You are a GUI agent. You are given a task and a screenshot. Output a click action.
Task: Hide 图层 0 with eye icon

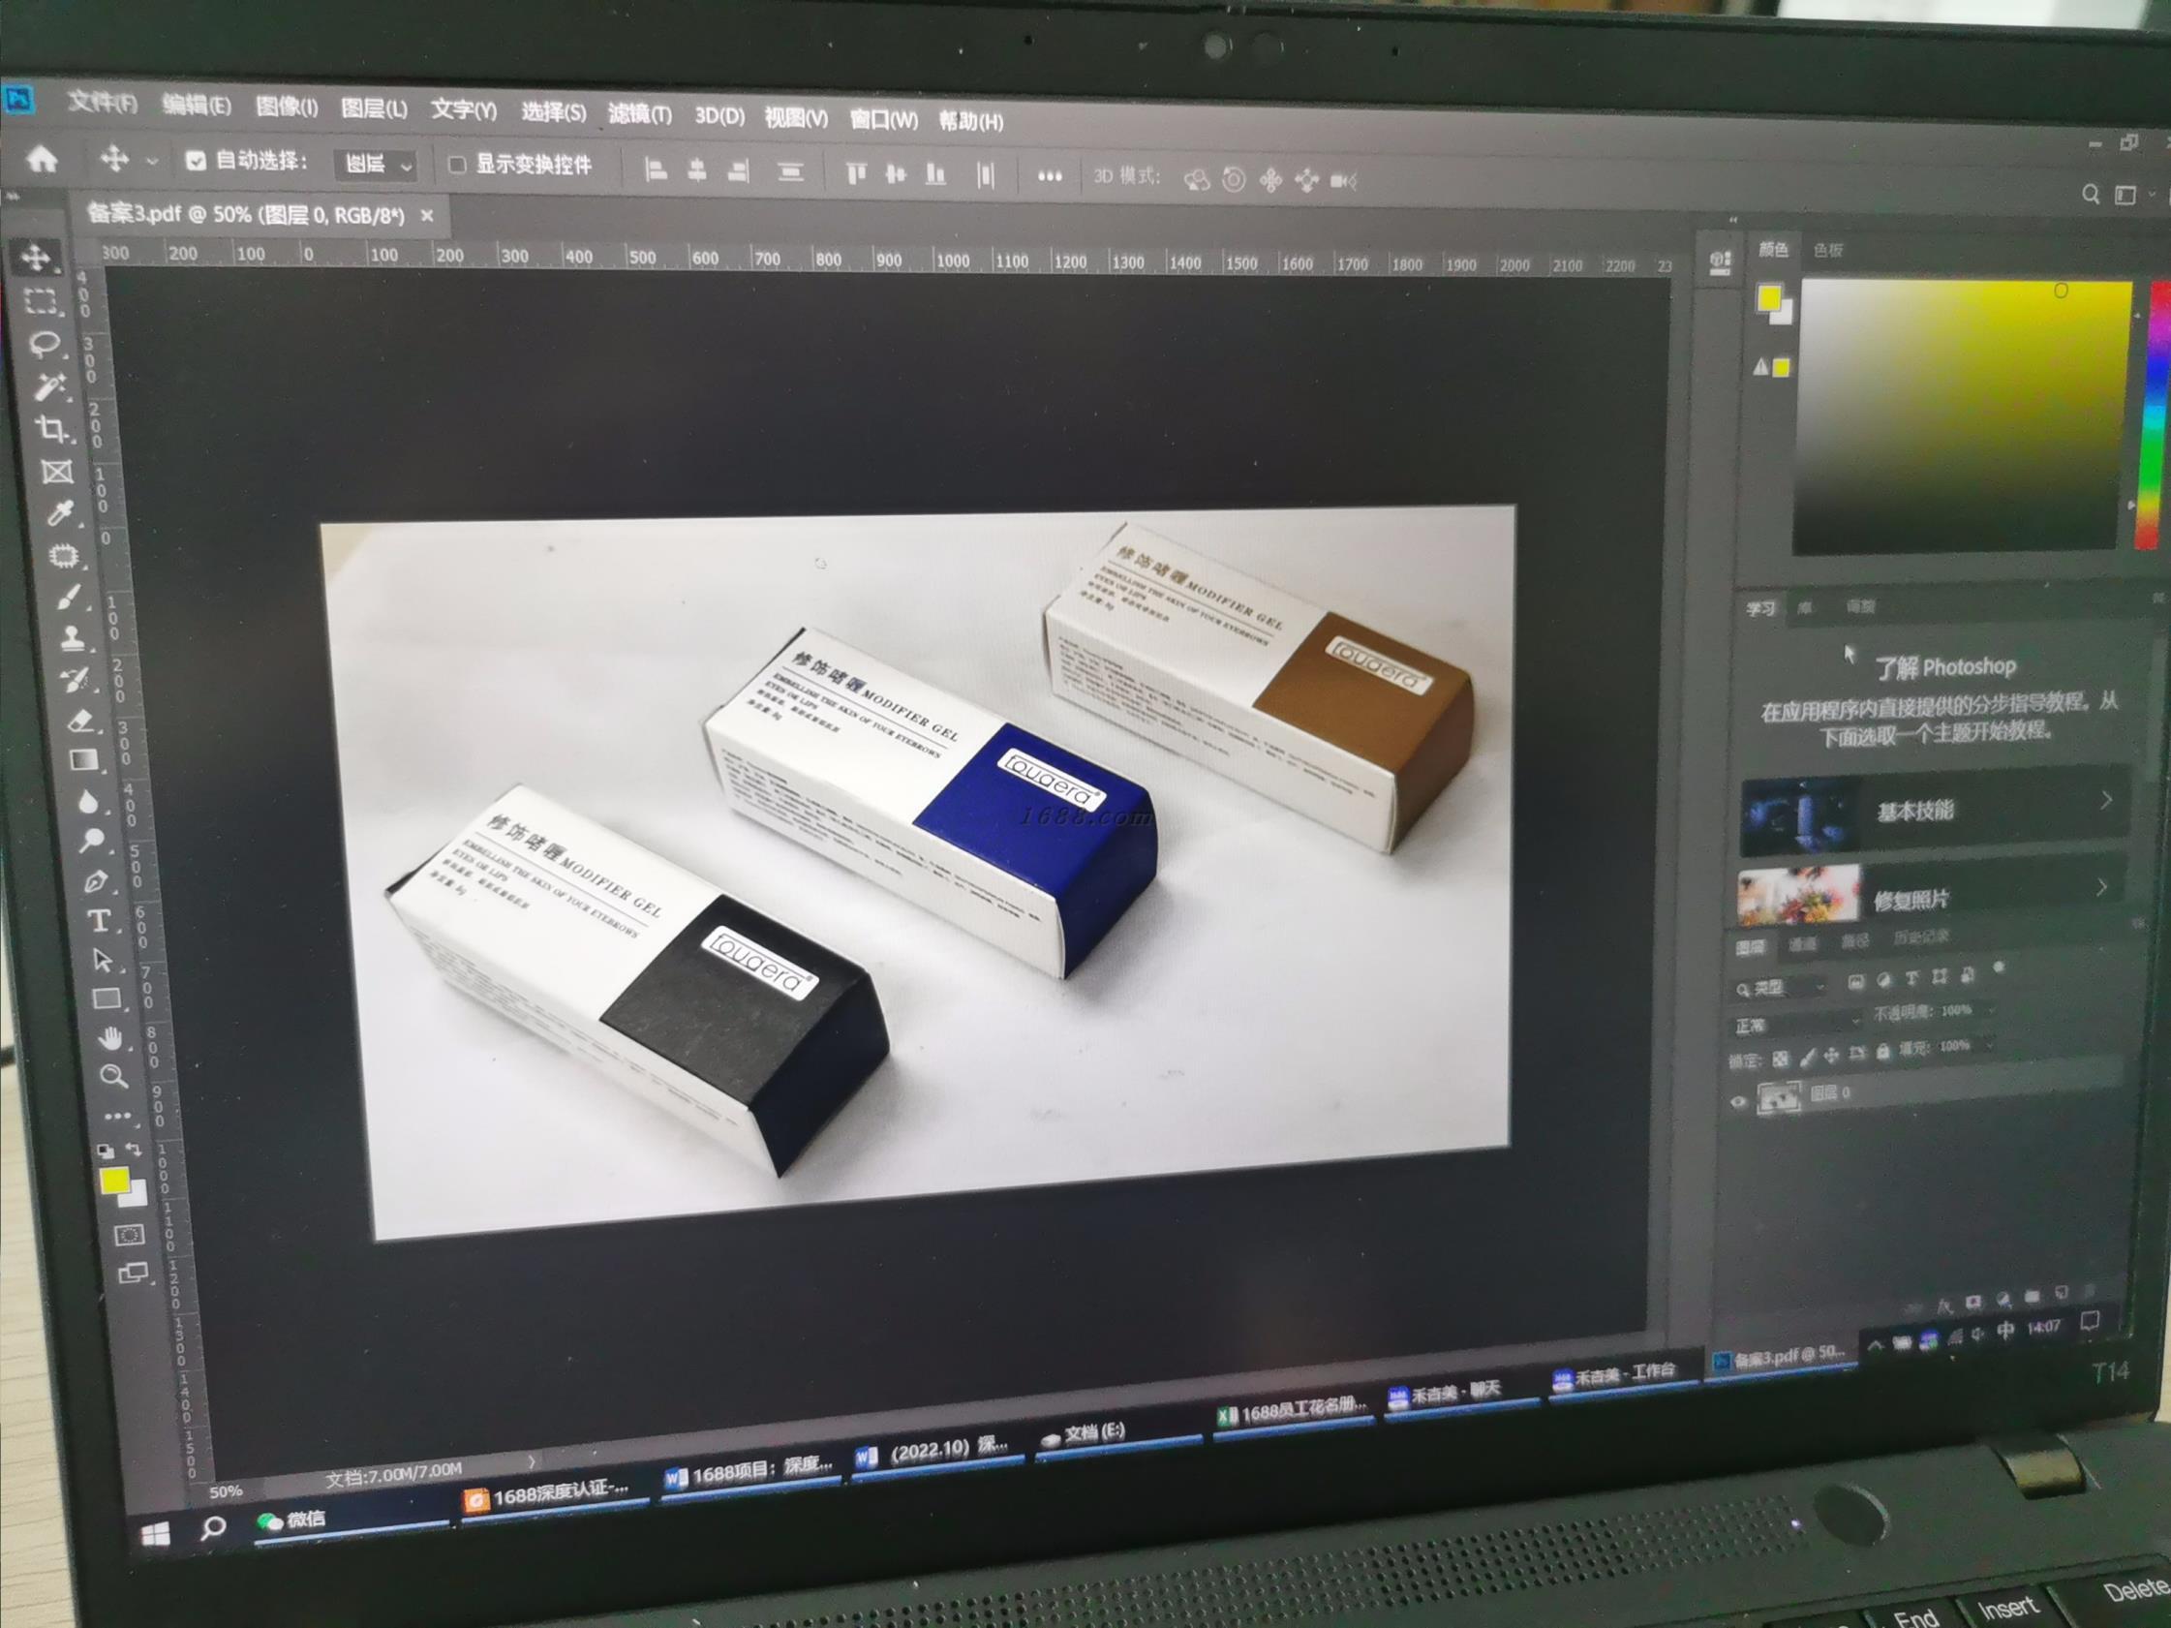click(1738, 1101)
